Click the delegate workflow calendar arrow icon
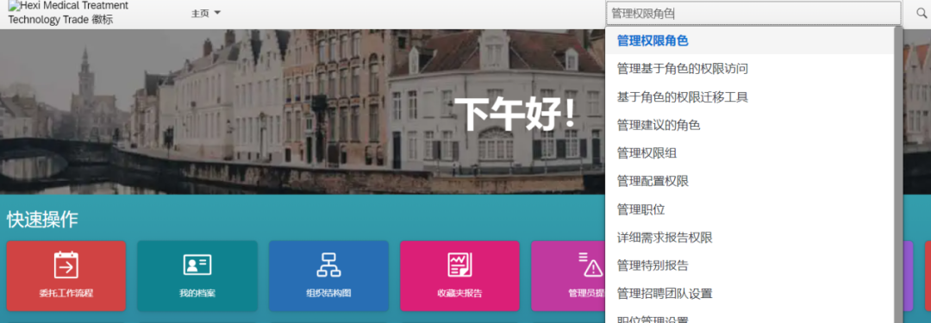This screenshot has width=931, height=323. click(66, 264)
